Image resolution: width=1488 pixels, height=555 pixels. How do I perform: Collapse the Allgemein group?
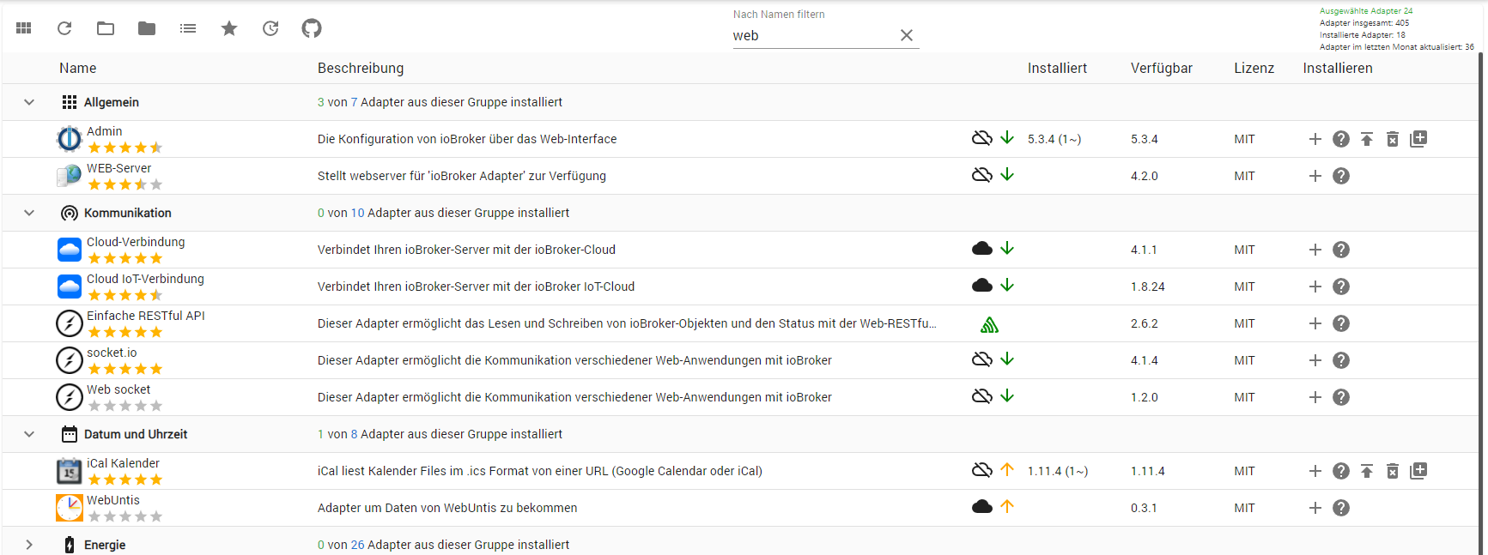pyautogui.click(x=29, y=102)
